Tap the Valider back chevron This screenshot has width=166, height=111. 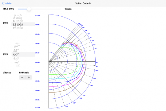[3, 3]
